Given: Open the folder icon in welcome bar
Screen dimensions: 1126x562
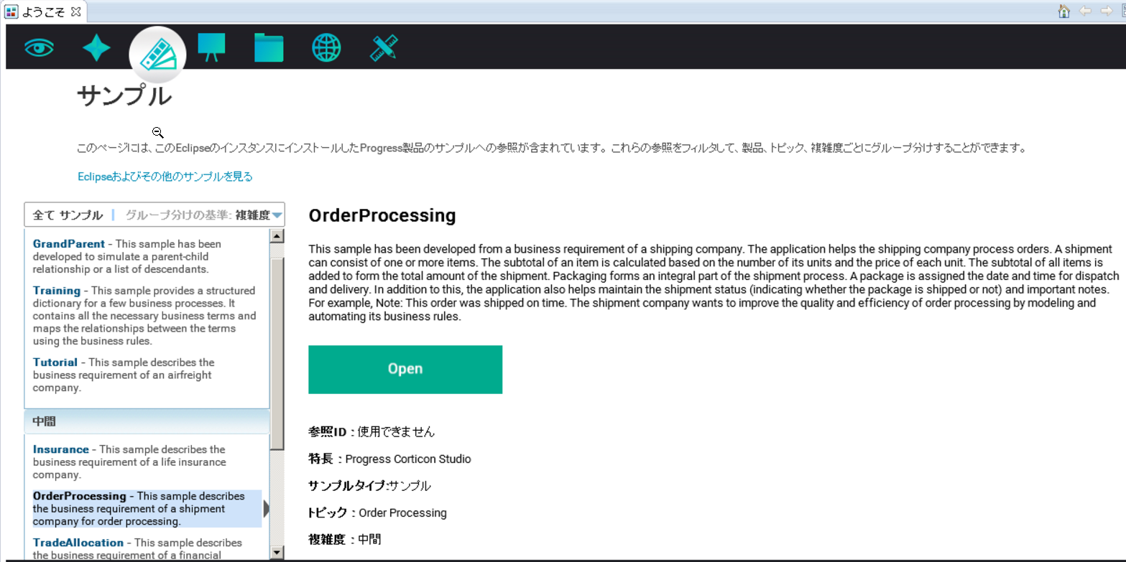Looking at the screenshot, I should click(x=269, y=48).
